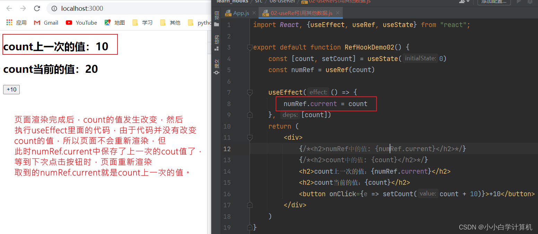538x234 pixels.
Task: Close the App.js editor tab
Action: click(254, 13)
